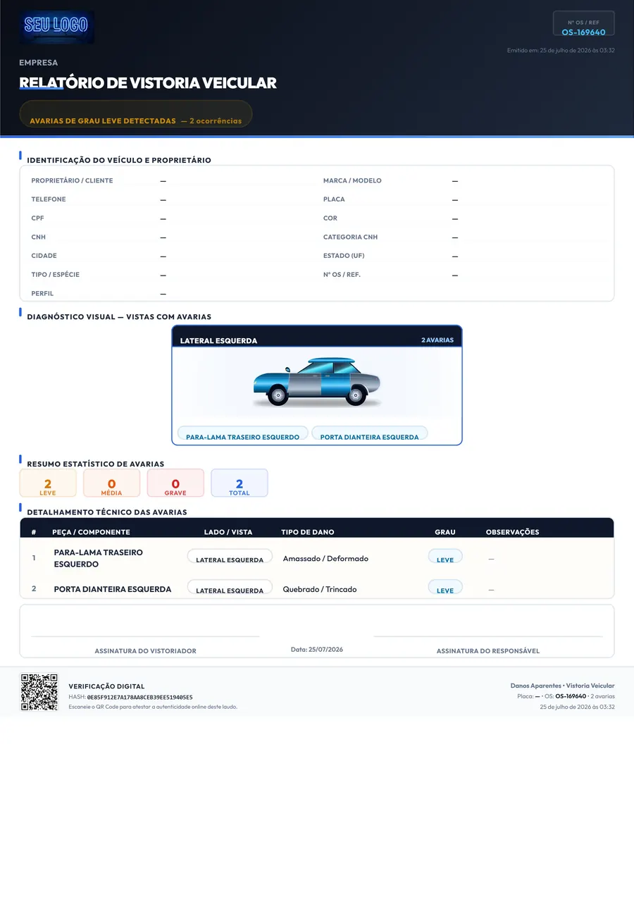Click the LATERAL ESQUERDA pill in row 1
This screenshot has width=634, height=897.
point(230,557)
